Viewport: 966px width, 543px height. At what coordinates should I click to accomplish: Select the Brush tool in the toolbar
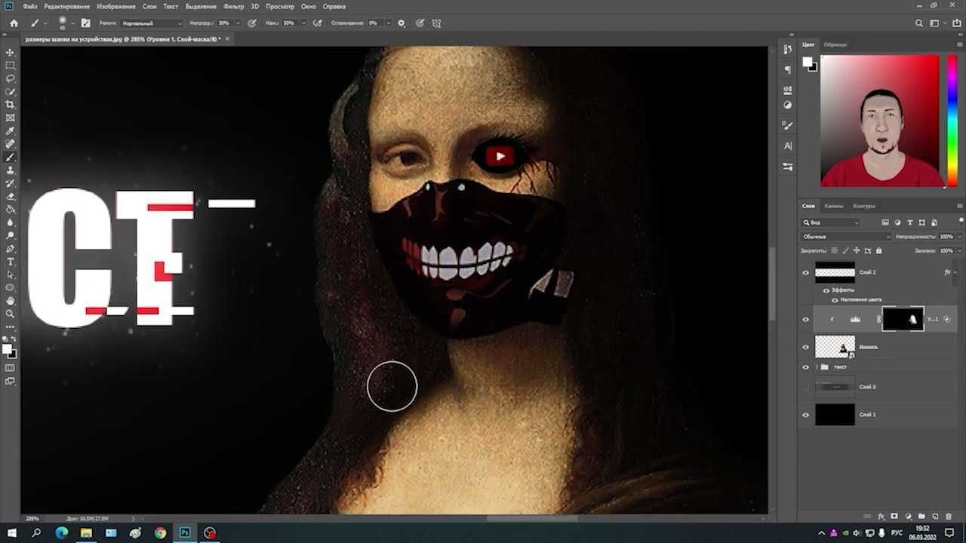[11, 157]
